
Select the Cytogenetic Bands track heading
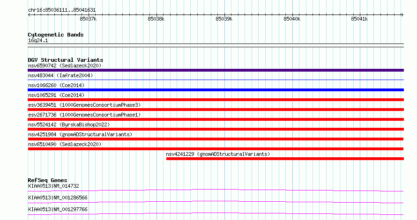[56, 35]
